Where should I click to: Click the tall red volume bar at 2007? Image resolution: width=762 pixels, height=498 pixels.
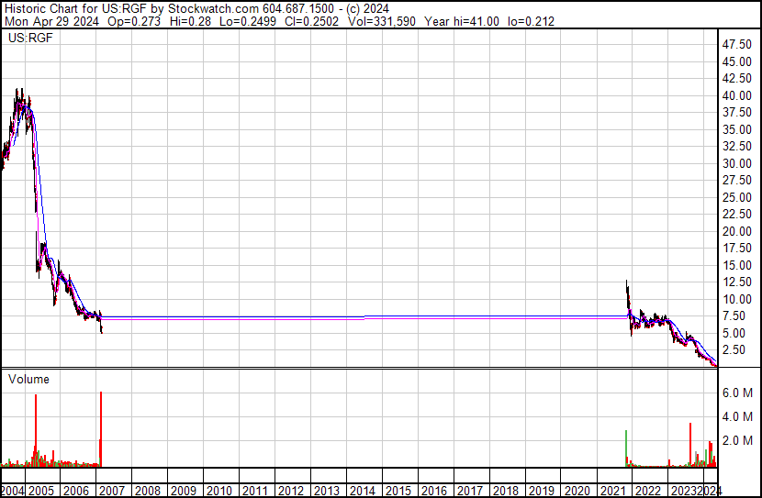pos(100,431)
